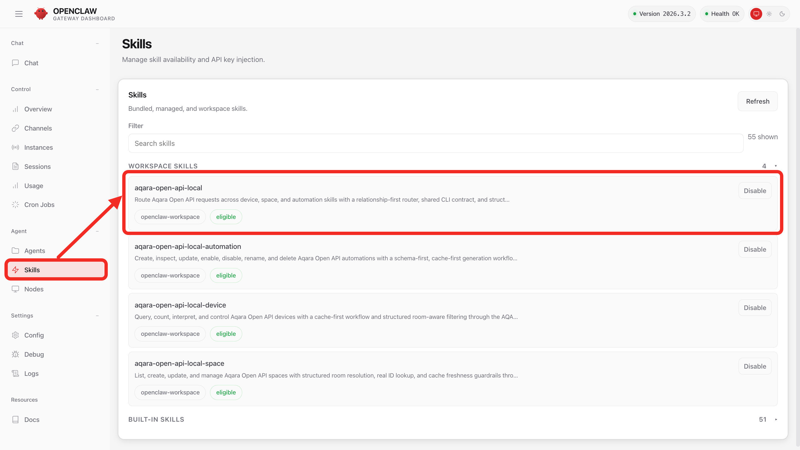Click the aqara-open-api-local-space skill title
The width and height of the screenshot is (800, 450).
pyautogui.click(x=179, y=363)
